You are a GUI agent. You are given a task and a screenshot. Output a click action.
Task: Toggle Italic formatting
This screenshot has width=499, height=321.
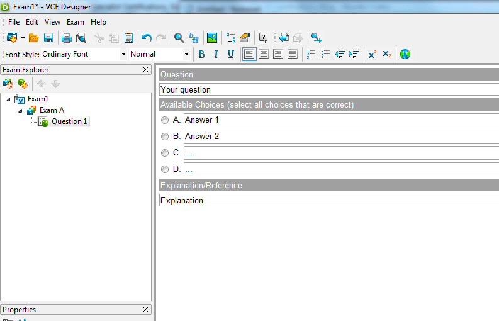click(x=216, y=55)
